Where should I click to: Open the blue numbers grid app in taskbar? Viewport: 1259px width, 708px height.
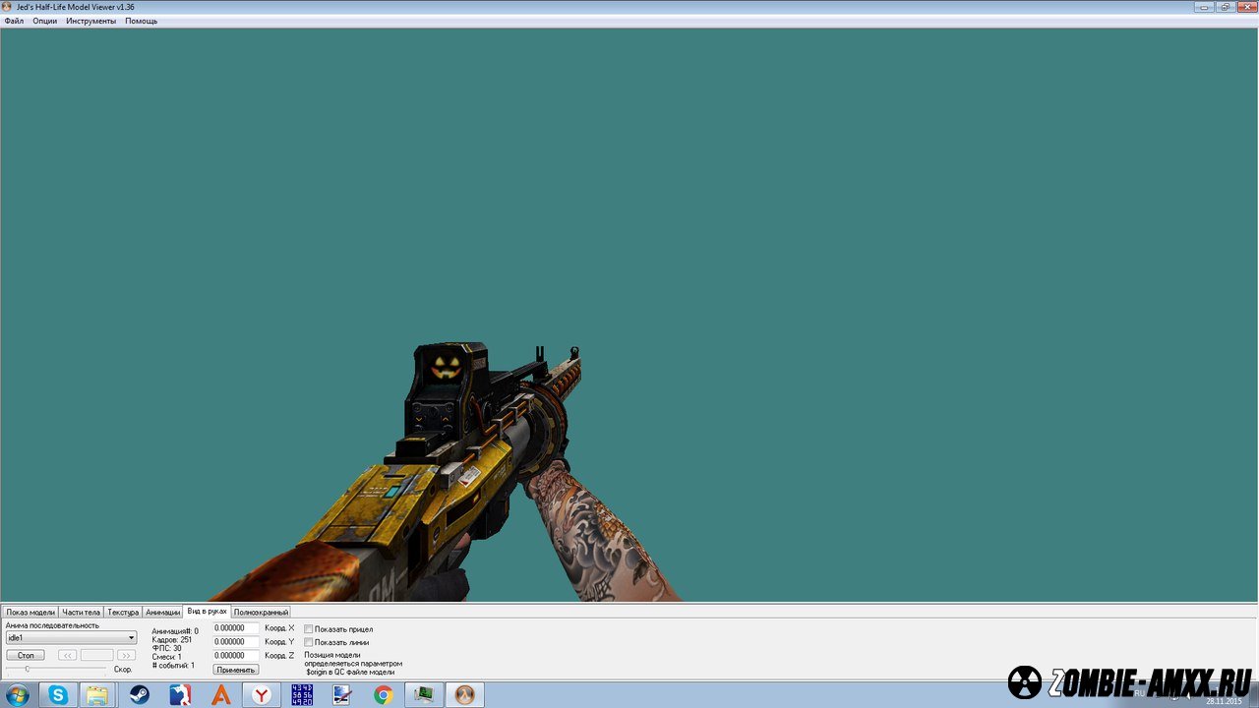pos(302,695)
